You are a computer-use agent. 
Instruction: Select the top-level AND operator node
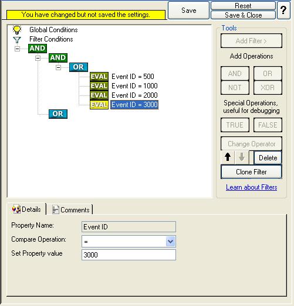pos(38,49)
